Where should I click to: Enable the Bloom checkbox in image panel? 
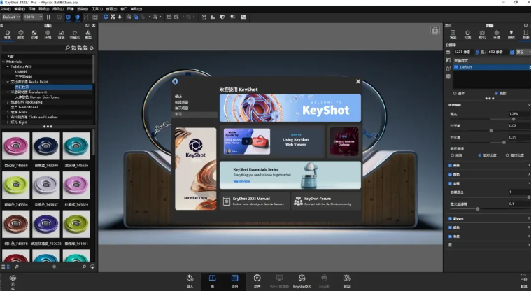coord(449,218)
